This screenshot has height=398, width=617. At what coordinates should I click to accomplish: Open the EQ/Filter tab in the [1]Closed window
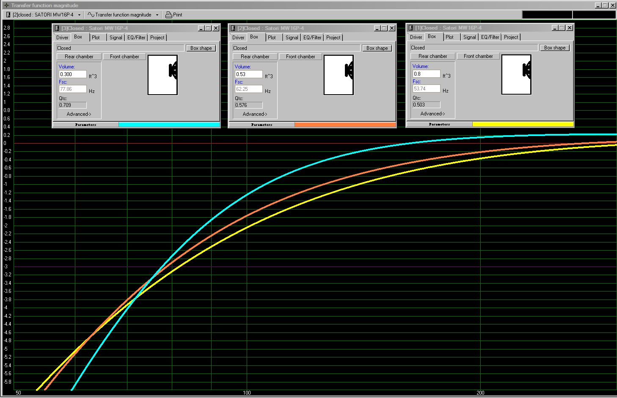tap(490, 37)
